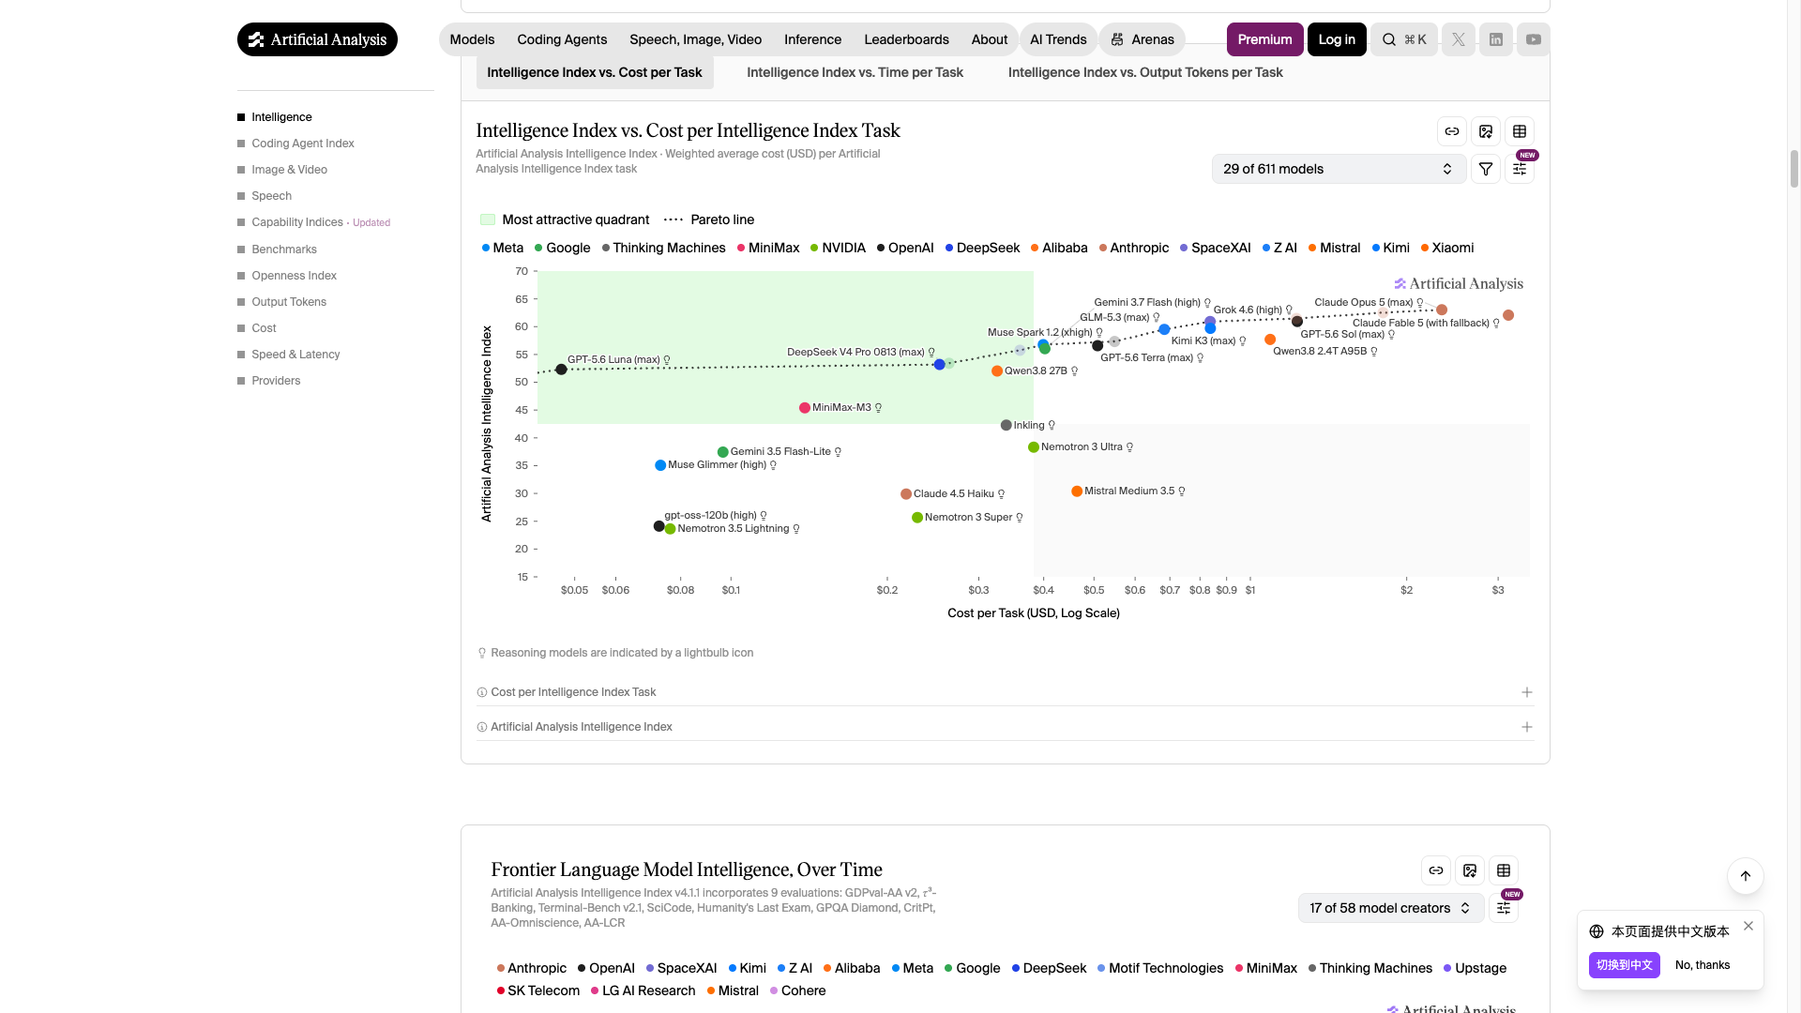Screen dimensions: 1801x1013
Task: Open the YouTube icon in the header
Action: (x=1534, y=39)
